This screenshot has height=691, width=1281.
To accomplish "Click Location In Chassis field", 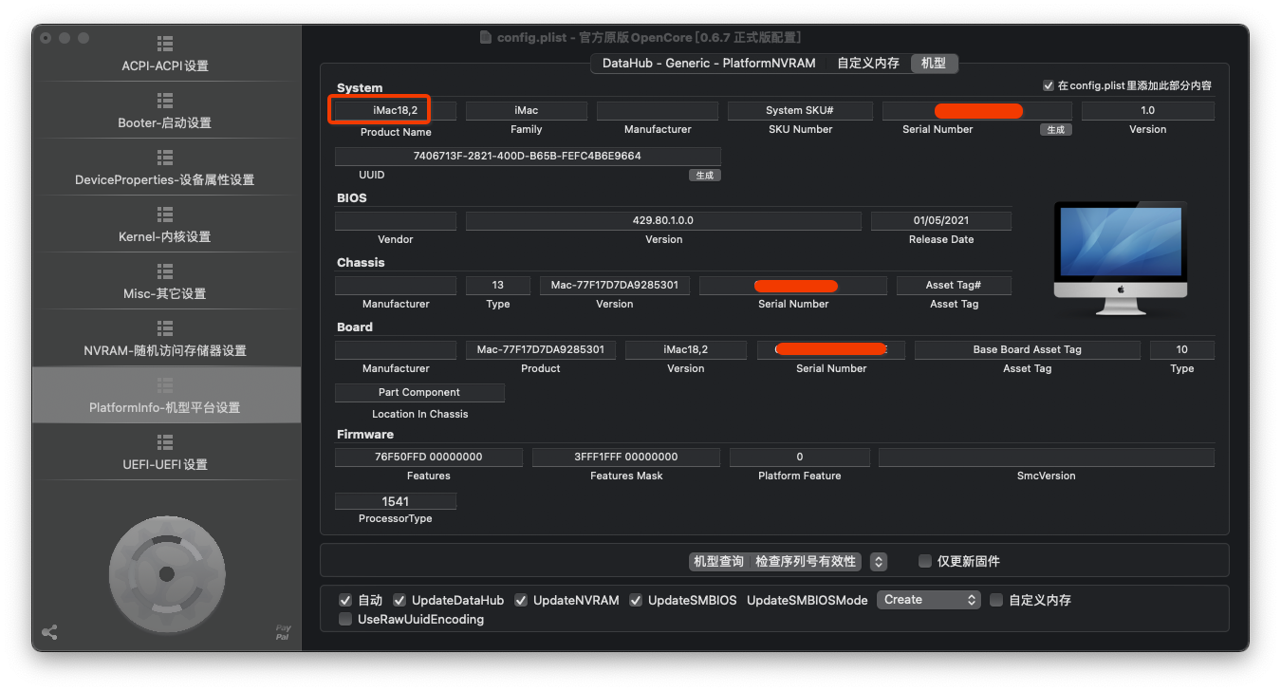I will (x=419, y=392).
